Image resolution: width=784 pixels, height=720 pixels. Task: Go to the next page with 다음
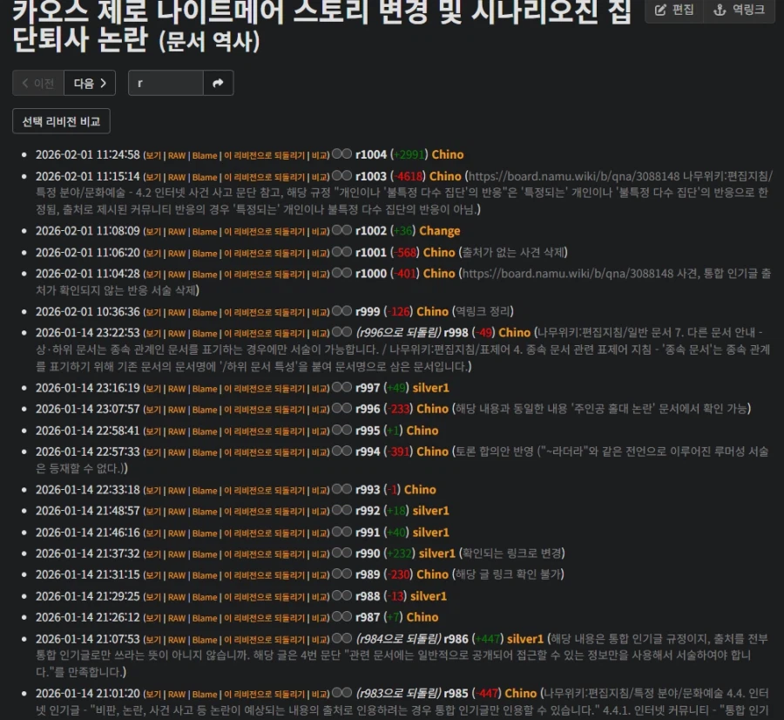click(x=90, y=83)
